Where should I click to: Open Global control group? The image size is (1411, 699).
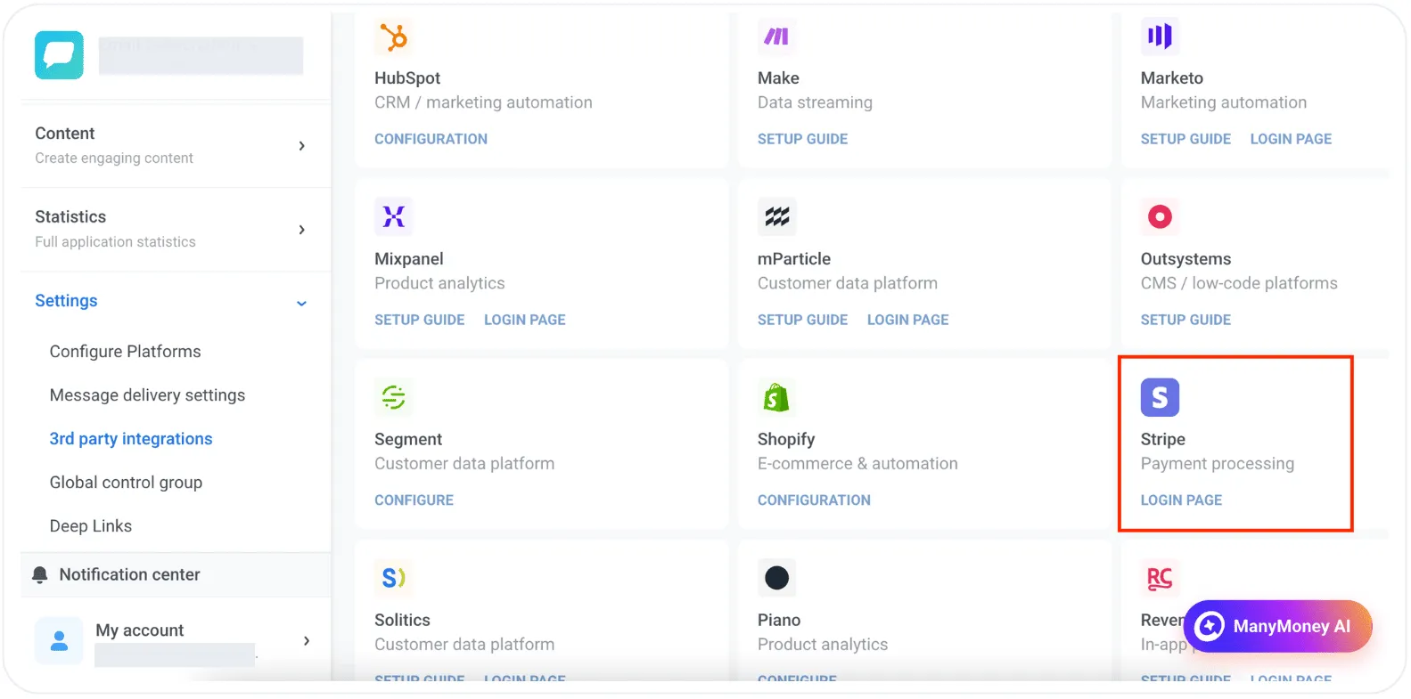(126, 483)
